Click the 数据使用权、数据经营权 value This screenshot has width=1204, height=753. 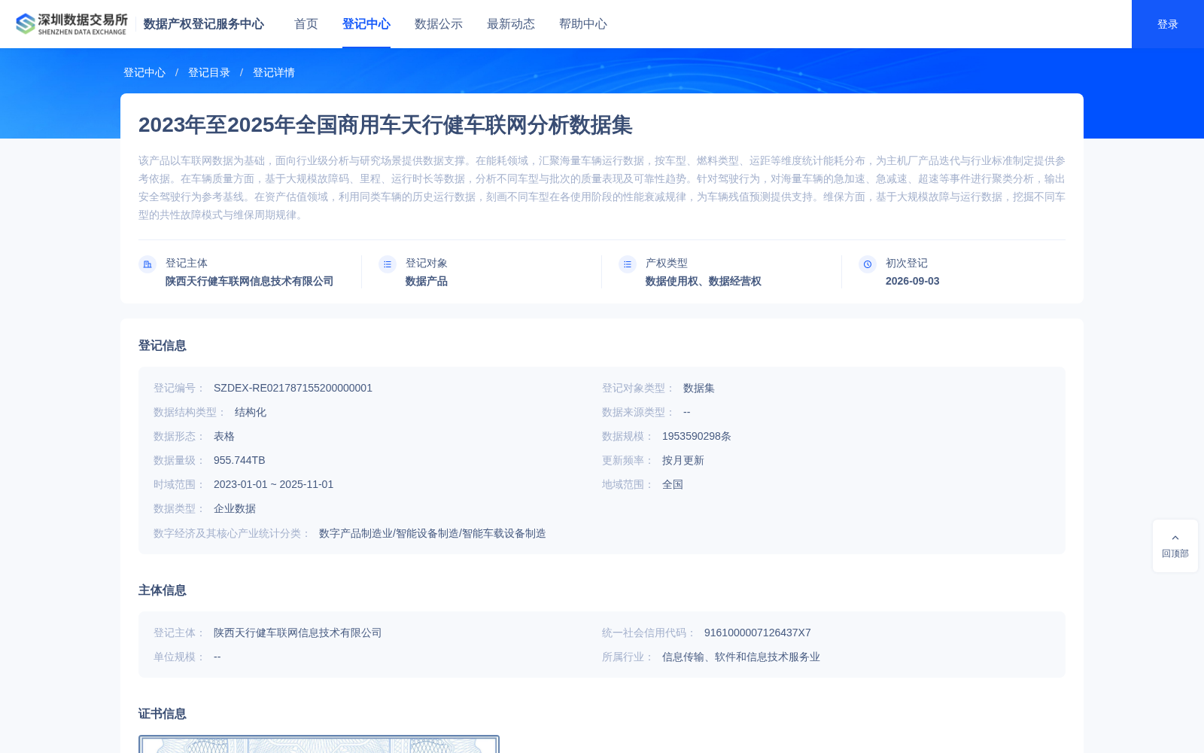(704, 281)
